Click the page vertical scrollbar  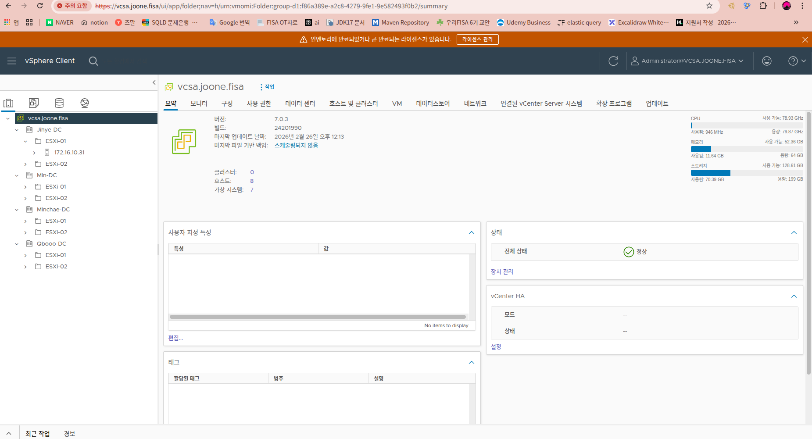click(808, 243)
